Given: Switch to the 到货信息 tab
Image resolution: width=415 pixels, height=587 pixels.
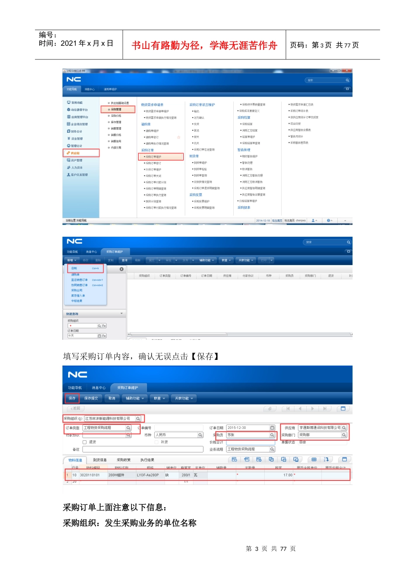Looking at the screenshot, I should pos(100,460).
